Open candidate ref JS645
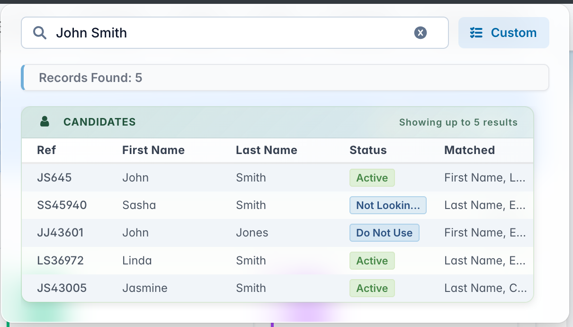The height and width of the screenshot is (327, 573). click(x=54, y=178)
